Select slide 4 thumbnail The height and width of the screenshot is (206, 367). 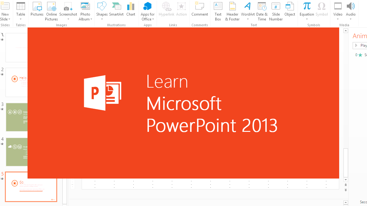pos(17,152)
